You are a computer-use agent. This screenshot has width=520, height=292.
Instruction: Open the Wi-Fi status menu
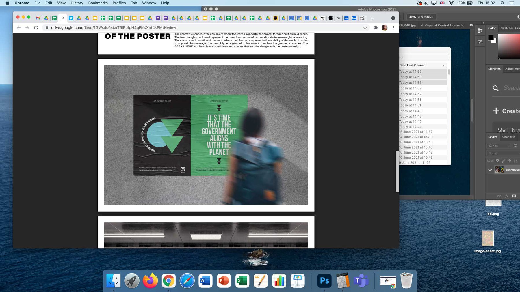click(451, 3)
